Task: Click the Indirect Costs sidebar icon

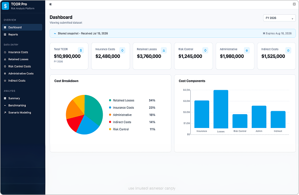Action: [5, 81]
